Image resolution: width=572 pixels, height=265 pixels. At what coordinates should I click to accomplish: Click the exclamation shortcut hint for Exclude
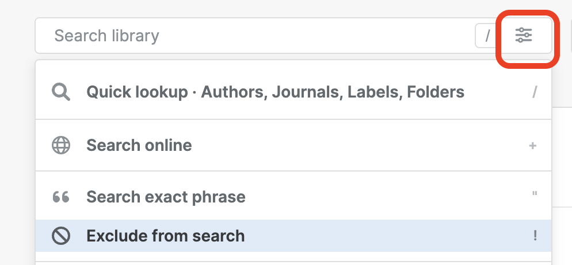[x=535, y=236]
